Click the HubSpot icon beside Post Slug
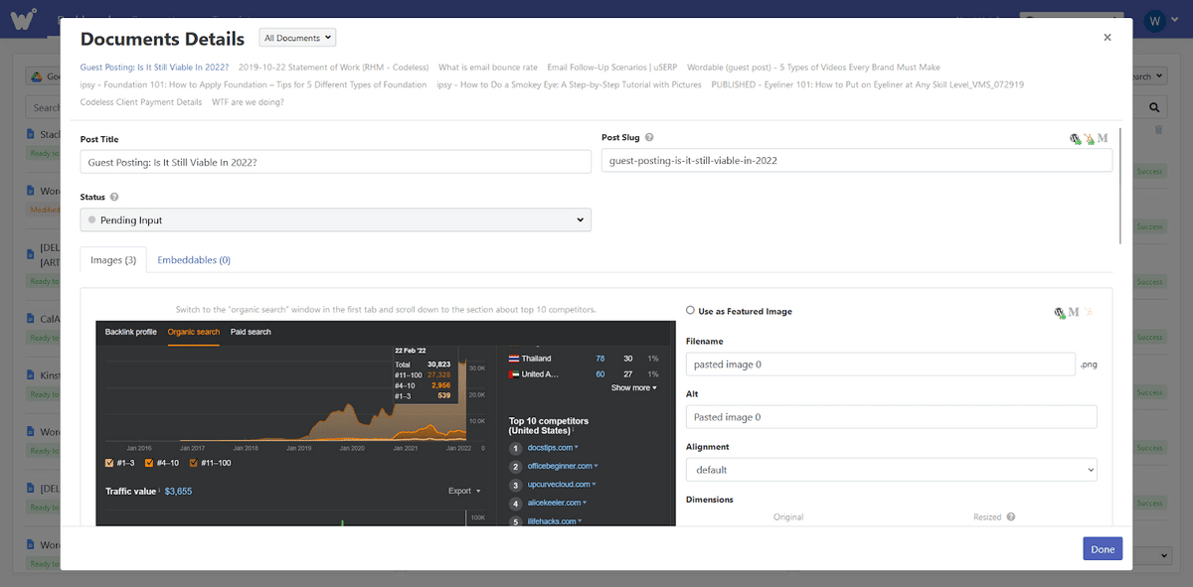The height and width of the screenshot is (587, 1193). coord(1089,139)
